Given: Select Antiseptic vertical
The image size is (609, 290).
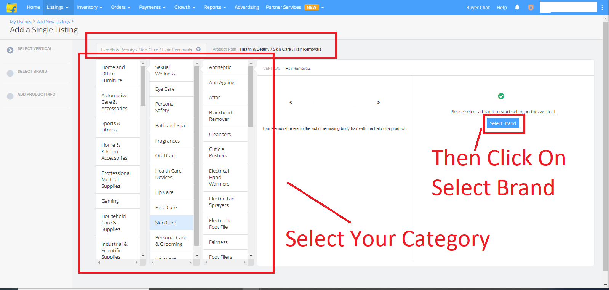Looking at the screenshot, I should pos(225,67).
